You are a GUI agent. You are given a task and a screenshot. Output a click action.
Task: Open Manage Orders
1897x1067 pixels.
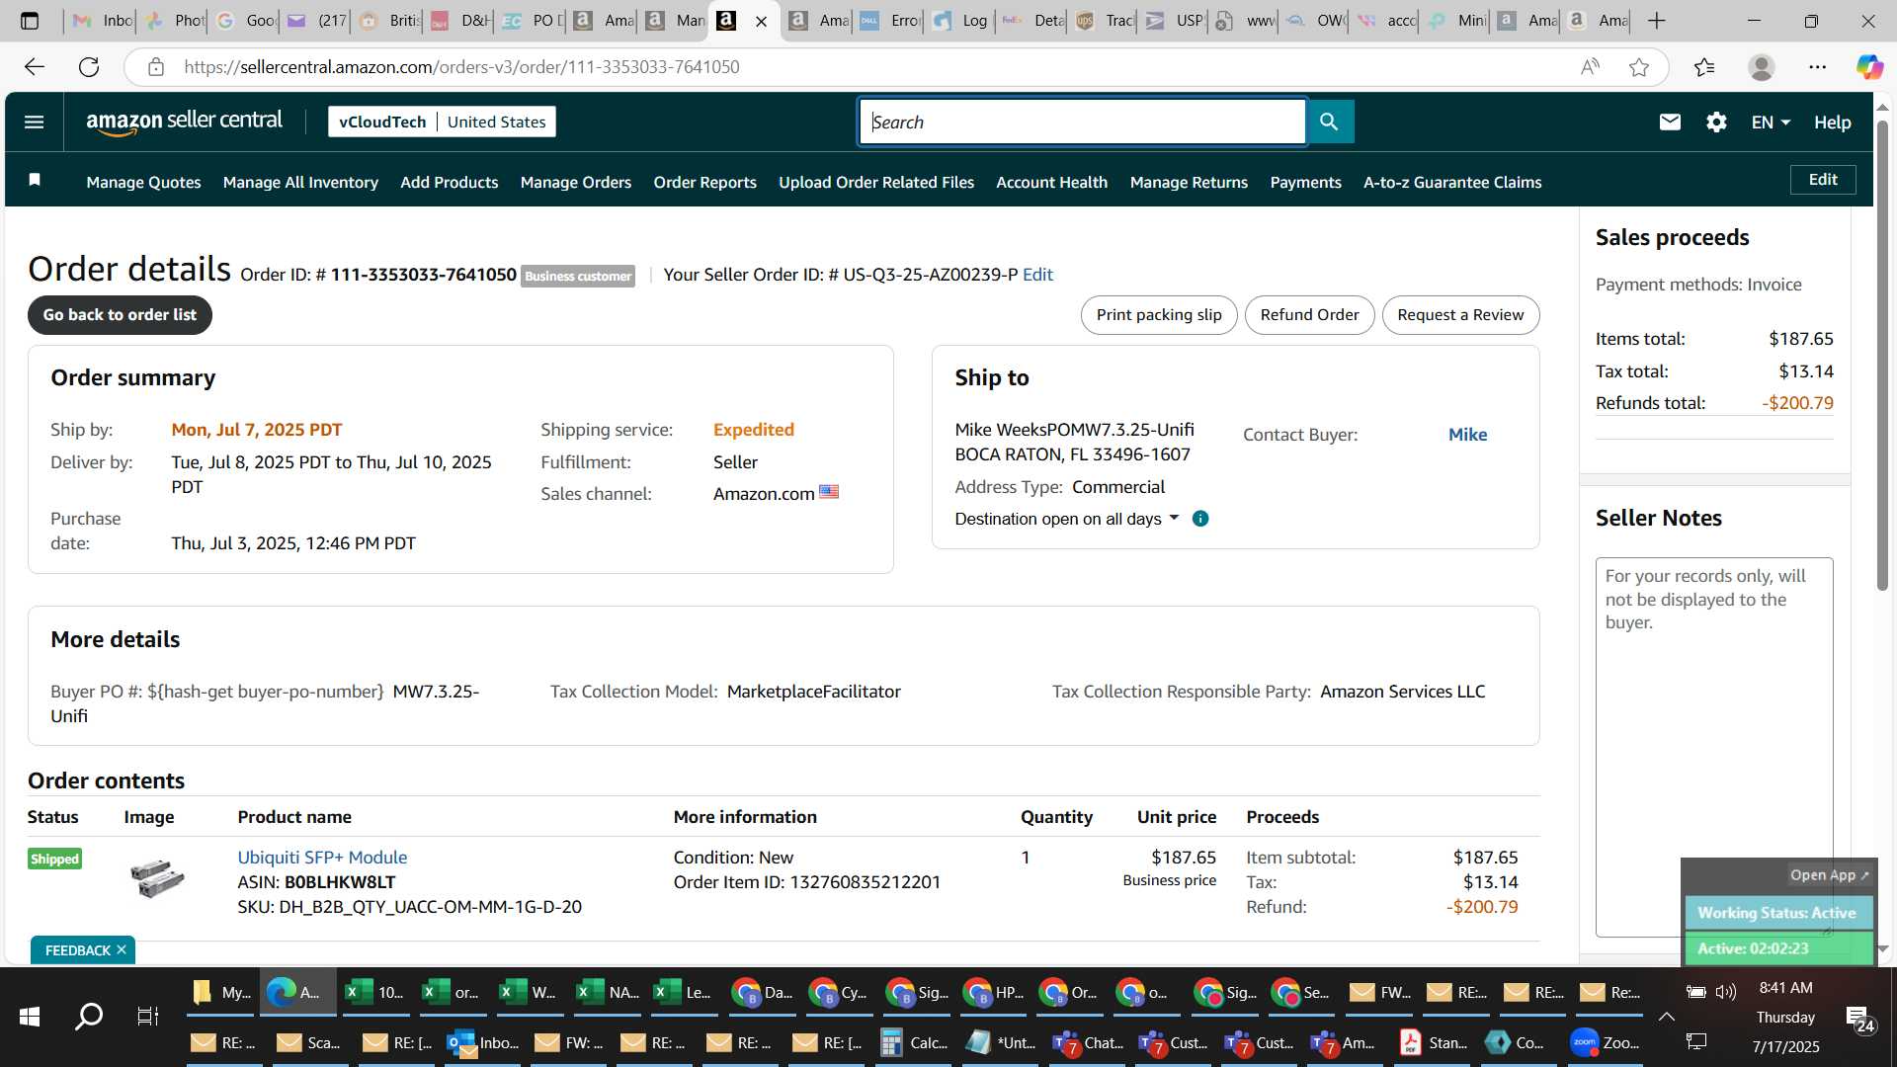[576, 182]
